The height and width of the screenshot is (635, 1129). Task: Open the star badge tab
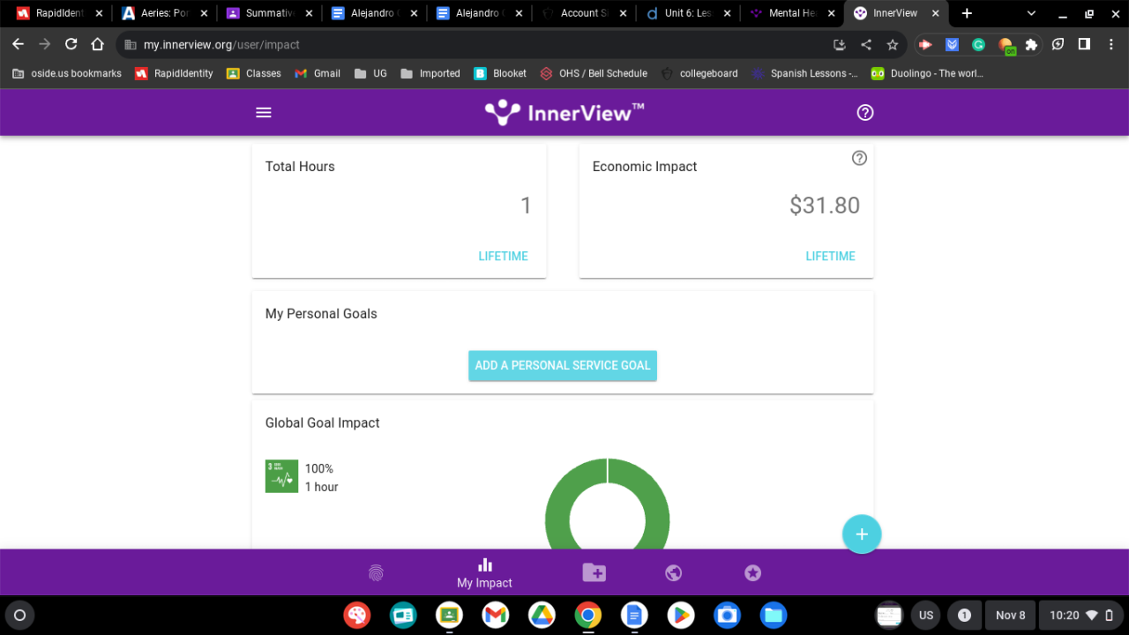752,573
